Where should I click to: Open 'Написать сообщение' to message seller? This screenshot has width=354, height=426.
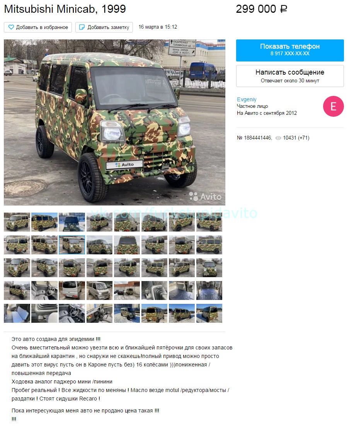290,76
